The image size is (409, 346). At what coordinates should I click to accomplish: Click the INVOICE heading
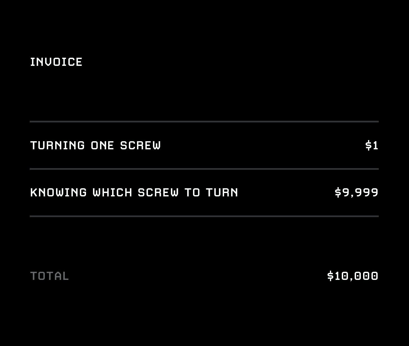pyautogui.click(x=56, y=62)
